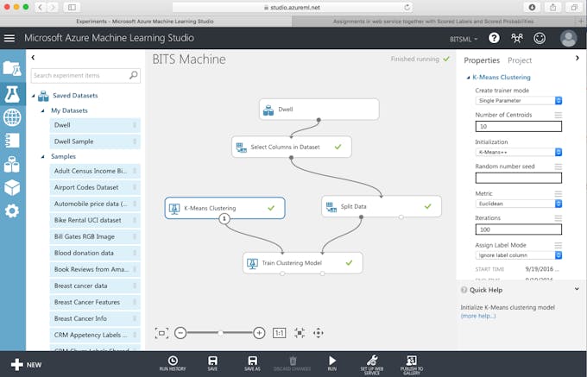Click the search magnifier icon
This screenshot has width=587, height=377.
coord(134,75)
